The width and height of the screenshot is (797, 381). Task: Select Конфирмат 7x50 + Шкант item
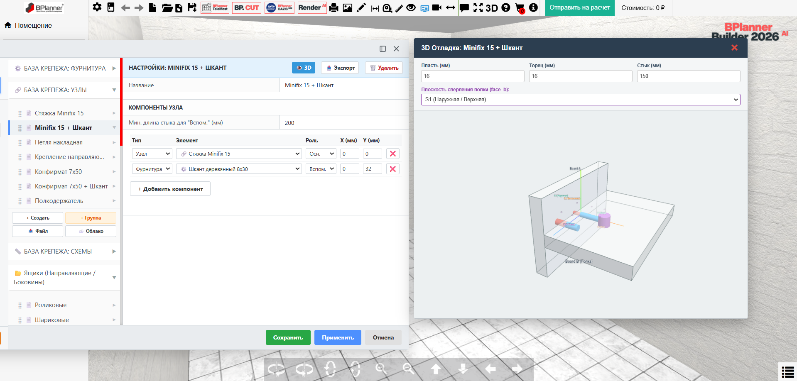[64, 186]
